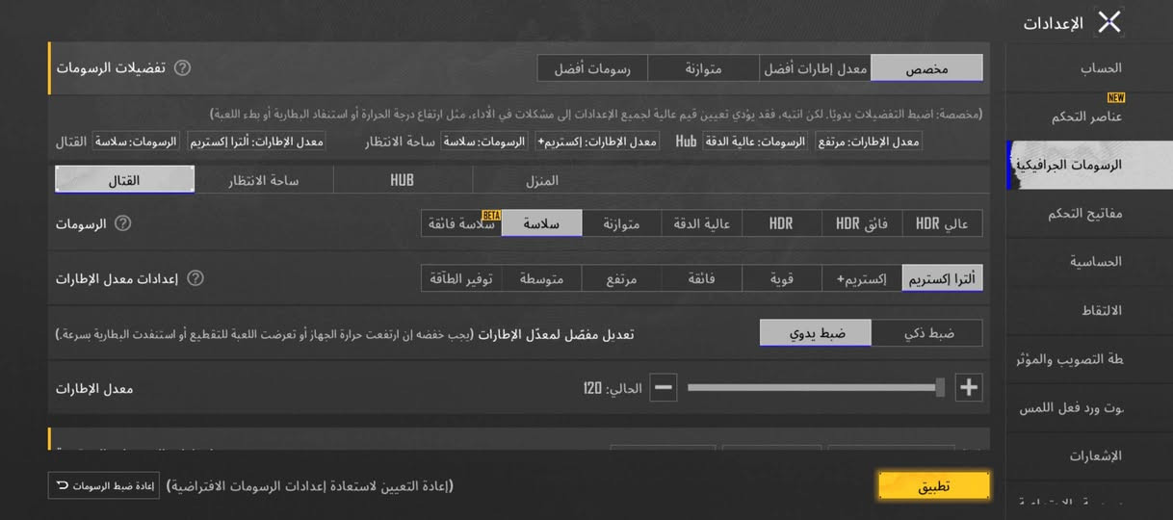Enable ضبط يدوي frame rate mode

pyautogui.click(x=817, y=333)
